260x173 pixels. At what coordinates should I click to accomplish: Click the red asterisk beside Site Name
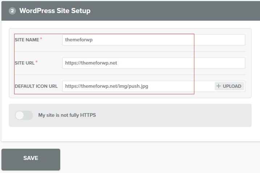coord(41,39)
